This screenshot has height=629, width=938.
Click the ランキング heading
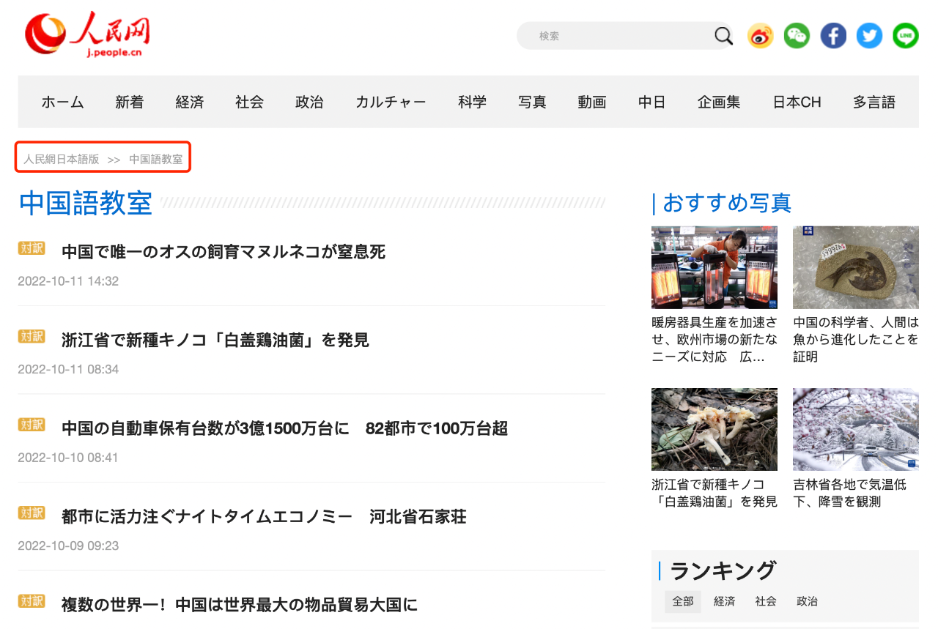point(723,570)
